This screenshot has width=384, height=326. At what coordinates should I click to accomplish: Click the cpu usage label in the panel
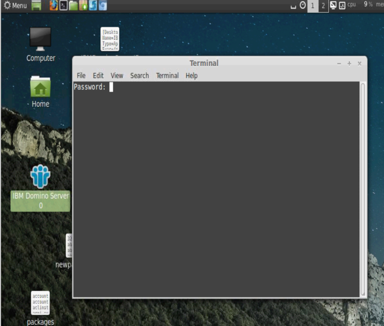tap(352, 4)
